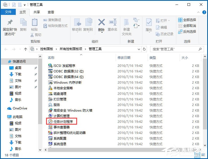Screen dimensions: 208x159
Task: Sort by 修改日期 column header
Action: pos(124,58)
